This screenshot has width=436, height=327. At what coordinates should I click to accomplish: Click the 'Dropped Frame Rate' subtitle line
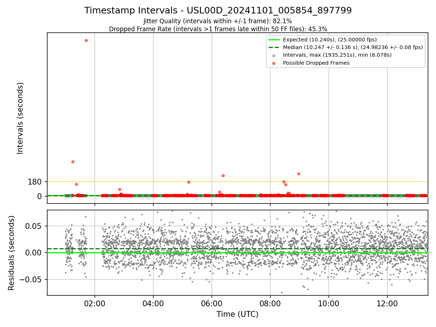pyautogui.click(x=218, y=29)
